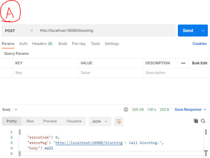Open the Send options dropdown arrow

click(203, 31)
